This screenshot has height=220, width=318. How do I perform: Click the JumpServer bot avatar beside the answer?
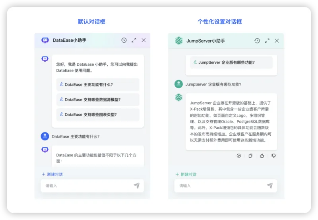[x=178, y=97]
